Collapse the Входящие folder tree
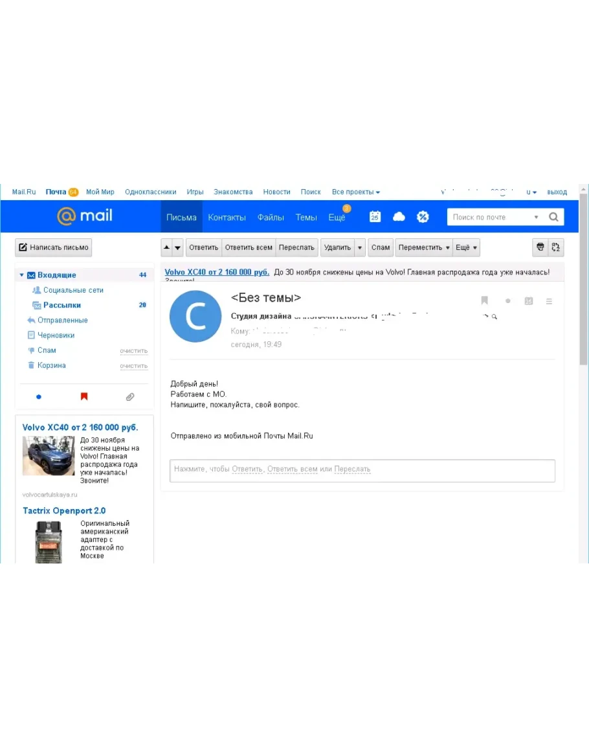 [21, 275]
